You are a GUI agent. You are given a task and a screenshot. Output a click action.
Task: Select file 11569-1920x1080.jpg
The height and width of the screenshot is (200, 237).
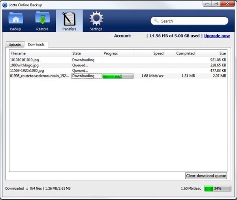click(27, 70)
